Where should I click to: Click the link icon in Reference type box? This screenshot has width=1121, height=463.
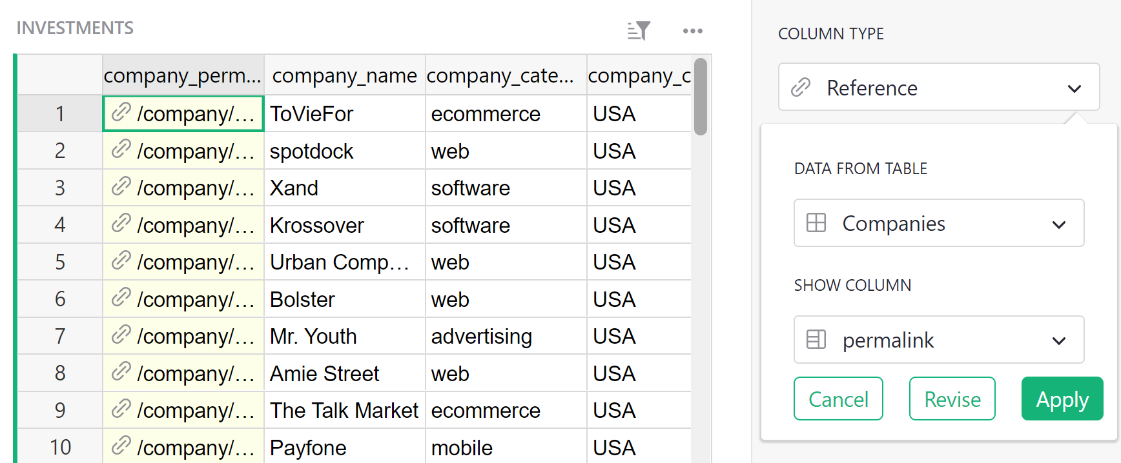click(x=801, y=87)
